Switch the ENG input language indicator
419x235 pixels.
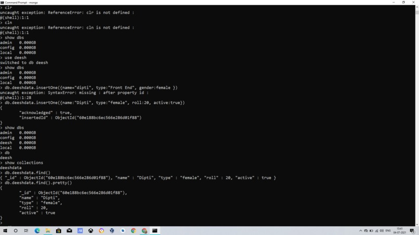click(x=388, y=231)
